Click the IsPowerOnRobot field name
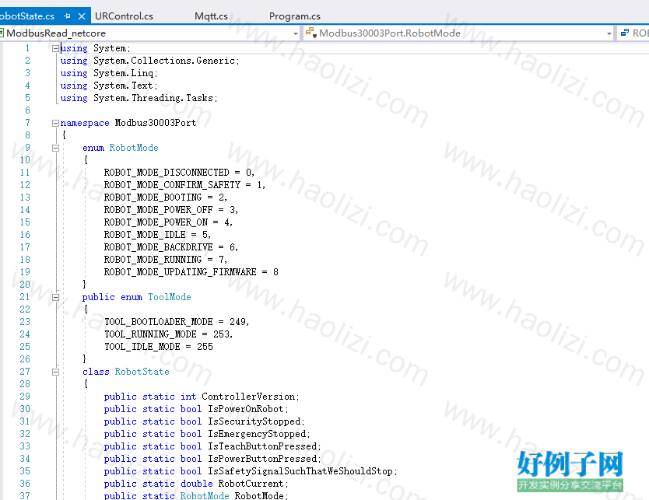The height and width of the screenshot is (500, 649). (246, 409)
